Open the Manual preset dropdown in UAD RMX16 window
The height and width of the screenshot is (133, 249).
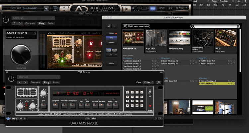(x=39, y=77)
